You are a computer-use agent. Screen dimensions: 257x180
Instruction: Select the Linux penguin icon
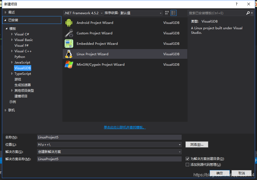[x=69, y=54]
